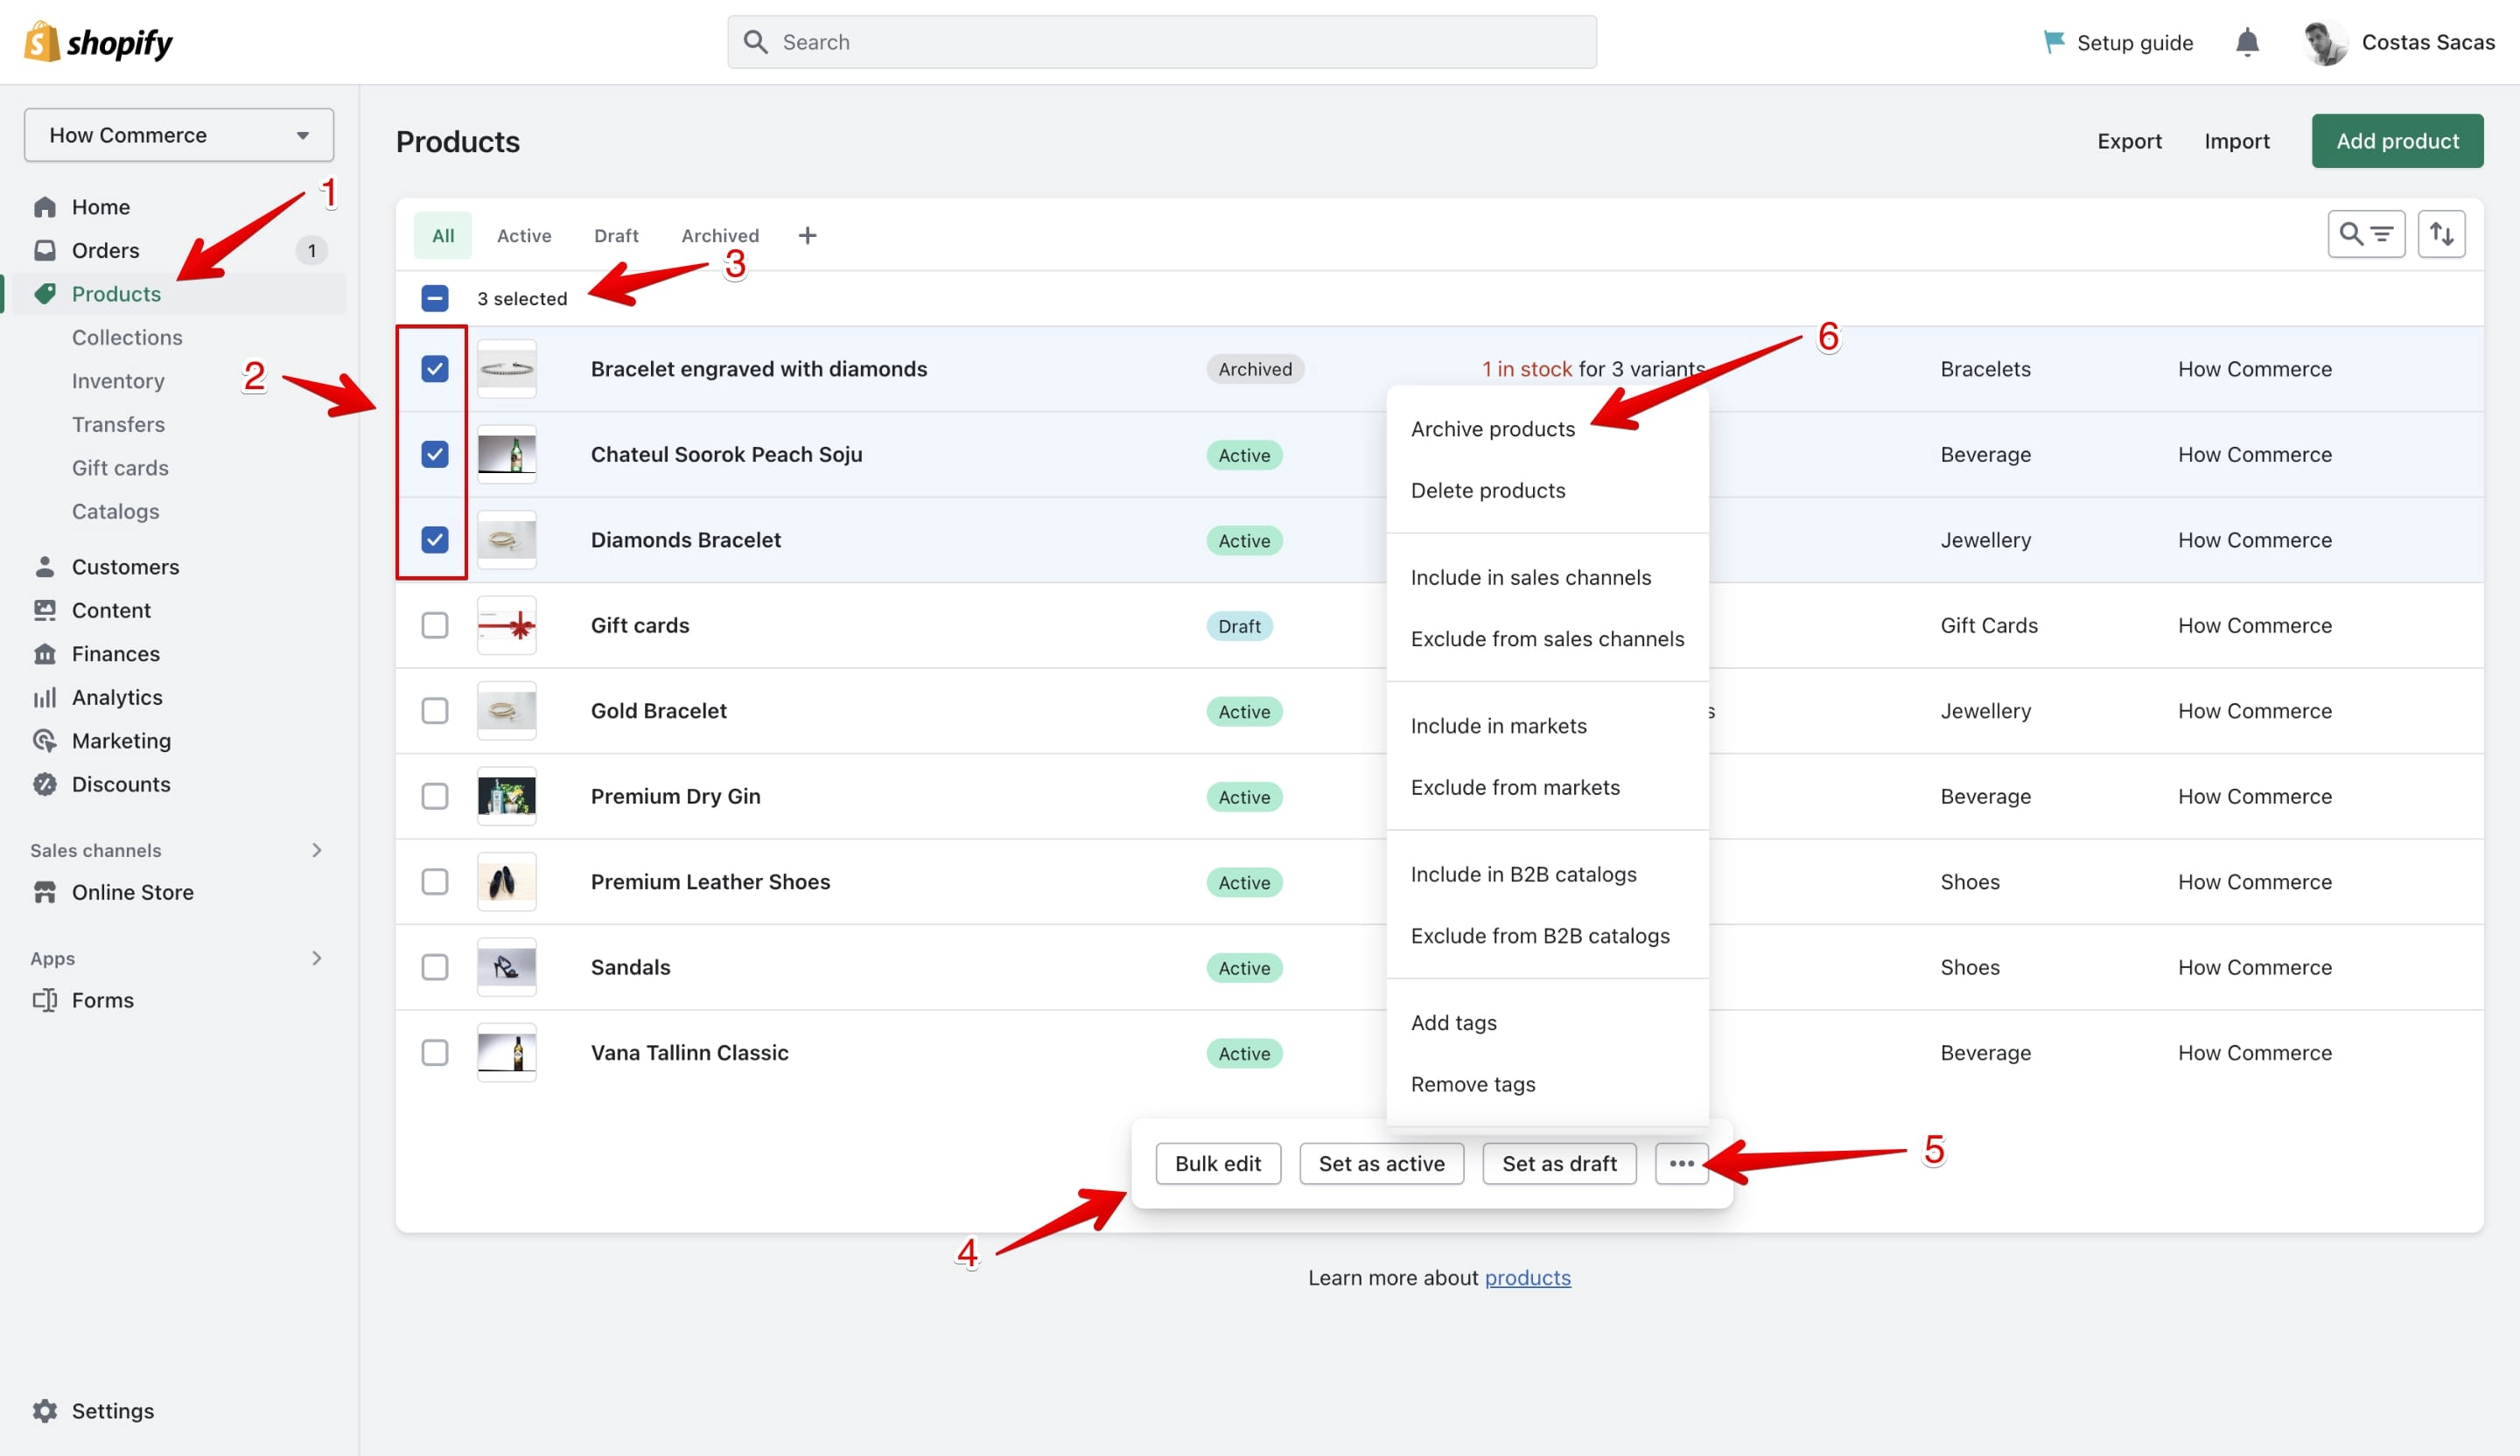
Task: Uncheck Chateul Soorok Peach Soju checkbox
Action: tap(434, 455)
